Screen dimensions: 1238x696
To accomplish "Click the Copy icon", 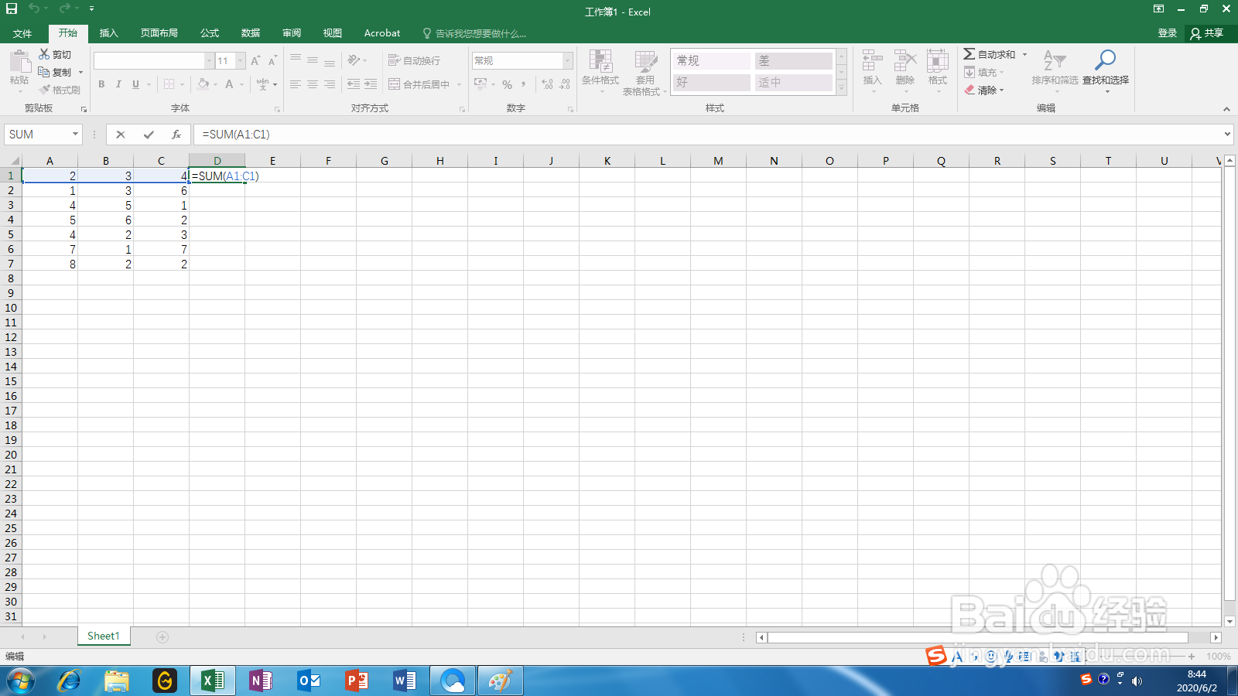I will click(44, 72).
